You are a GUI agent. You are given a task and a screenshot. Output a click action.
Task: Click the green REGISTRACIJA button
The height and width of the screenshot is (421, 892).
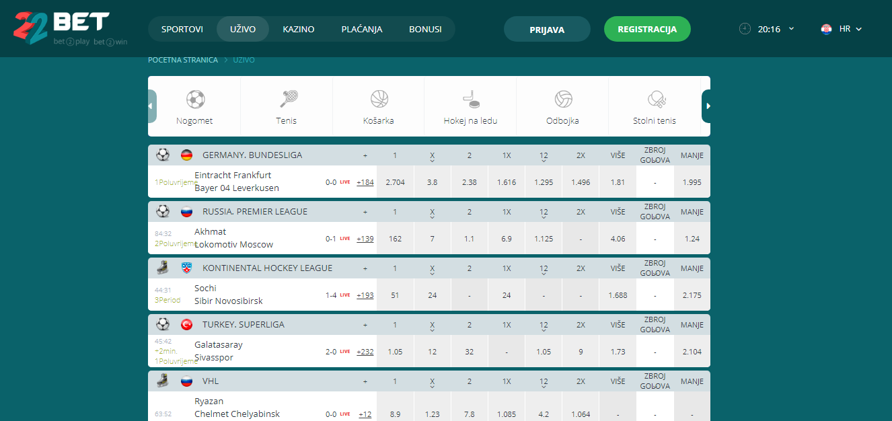point(647,30)
